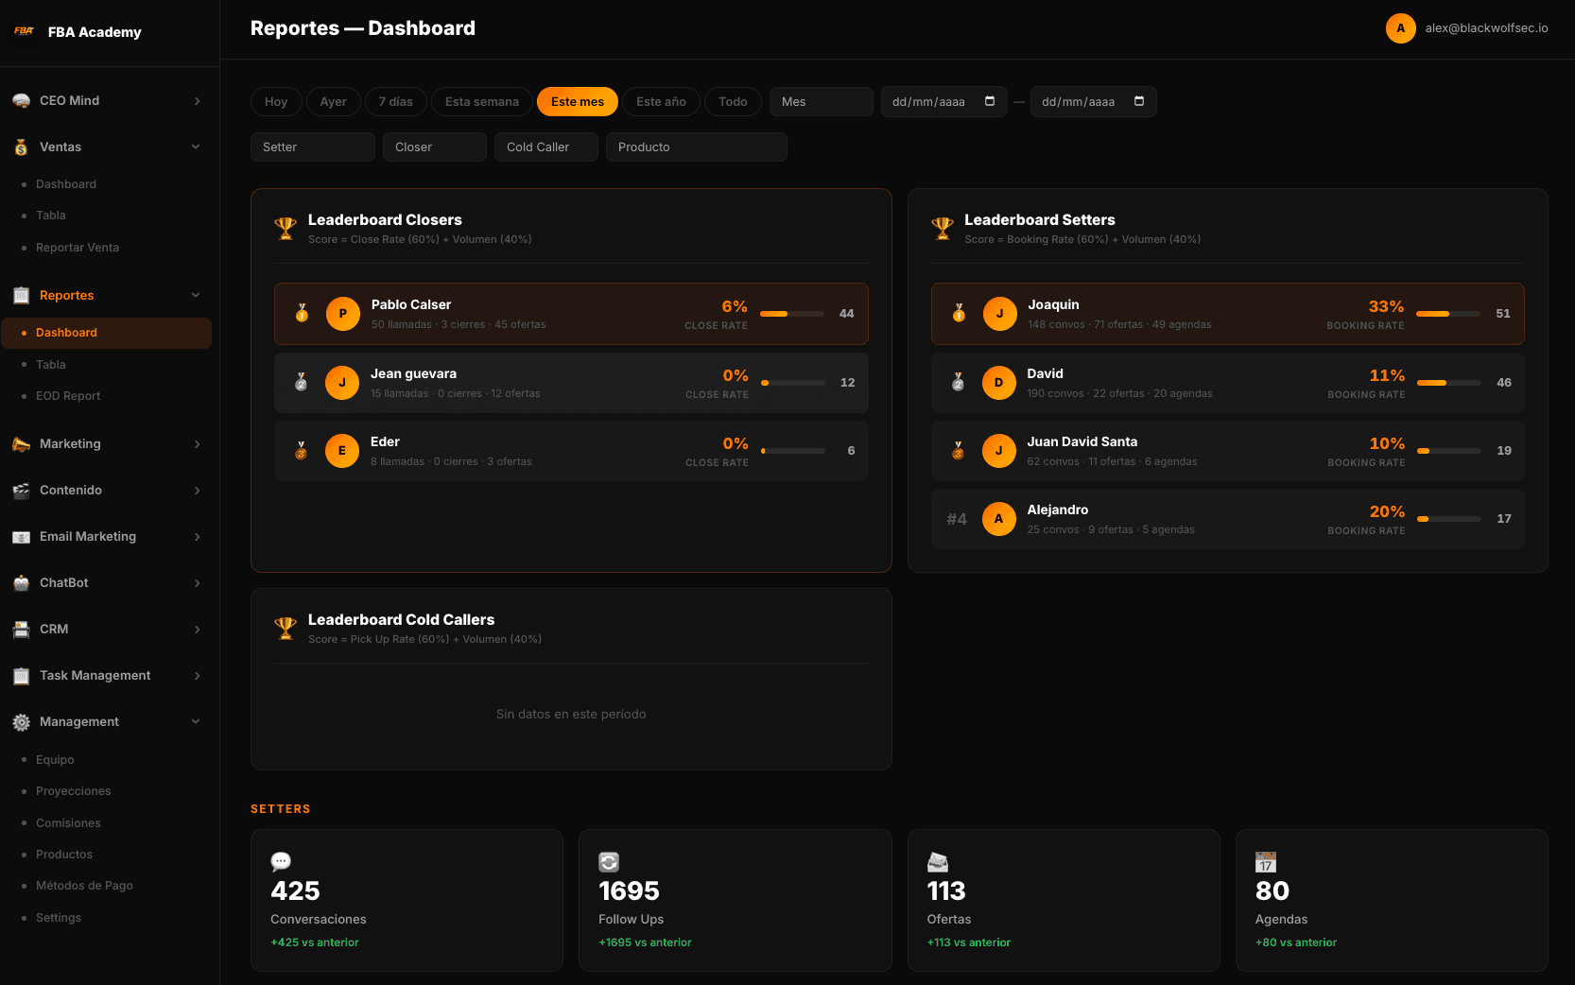Click the FBA Academy logo
Screen dimensions: 1575x985
(x=24, y=30)
